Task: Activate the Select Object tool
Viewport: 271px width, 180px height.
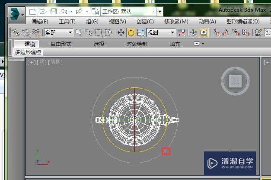Action: [x=79, y=32]
